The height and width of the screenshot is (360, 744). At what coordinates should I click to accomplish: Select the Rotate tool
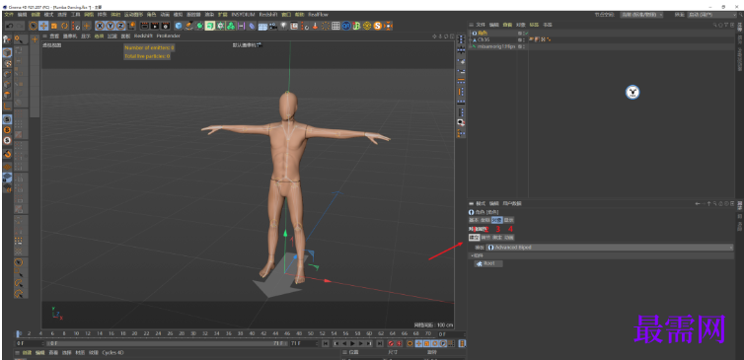click(64, 26)
